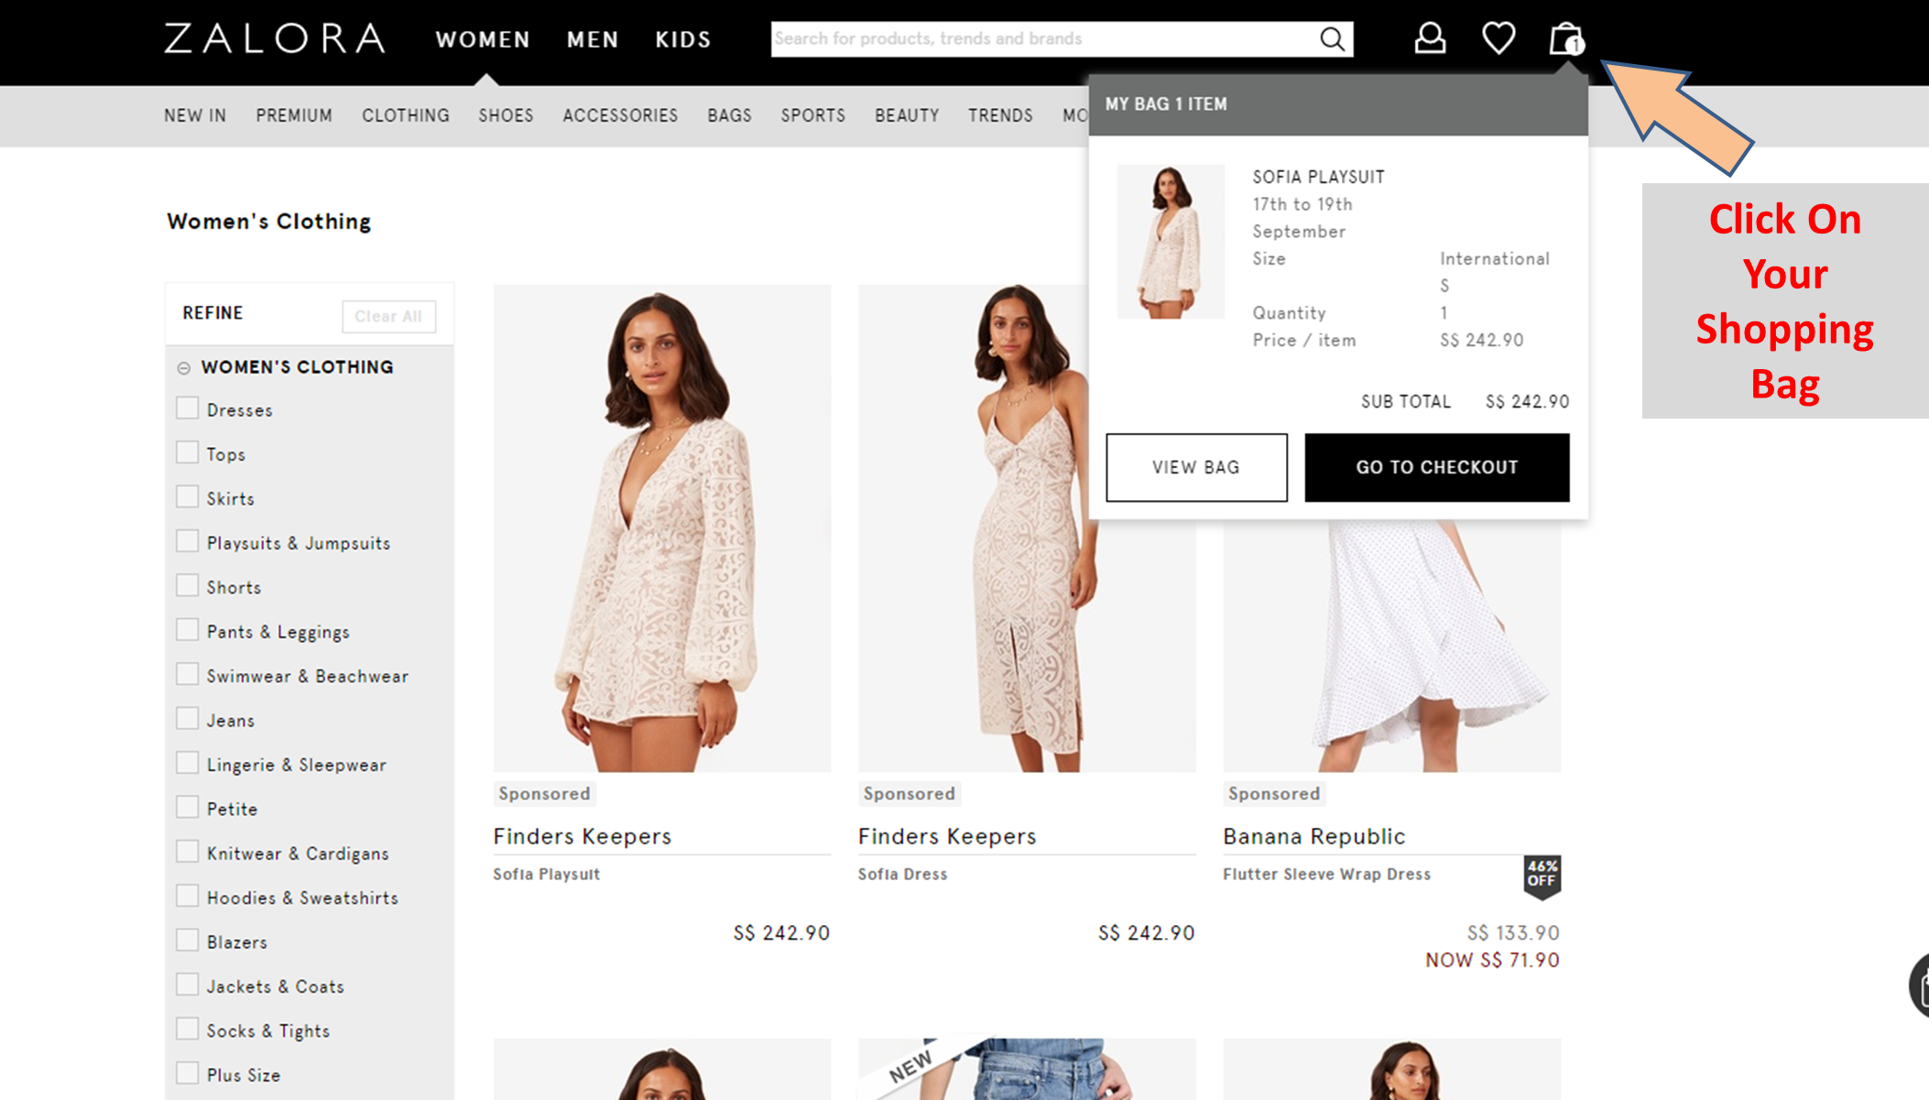Open the product tagged NEW in bottom row

[x=1027, y=1069]
